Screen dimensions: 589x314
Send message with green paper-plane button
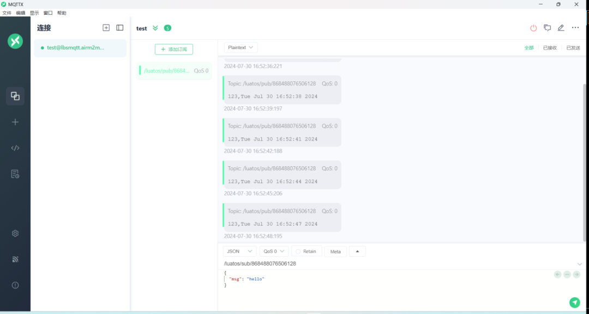pos(575,303)
